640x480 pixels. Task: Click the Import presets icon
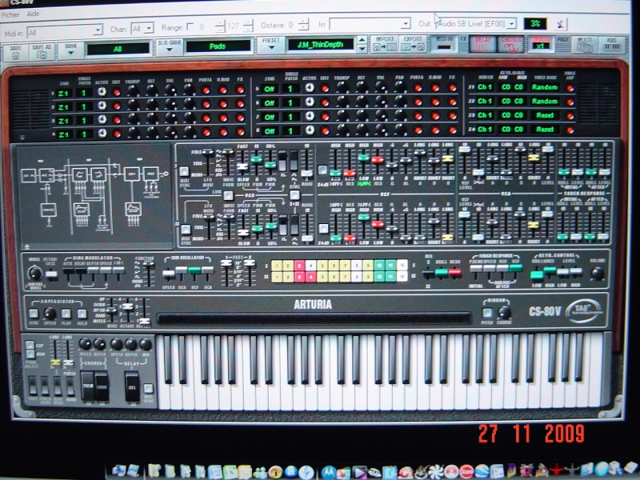pyautogui.click(x=385, y=44)
